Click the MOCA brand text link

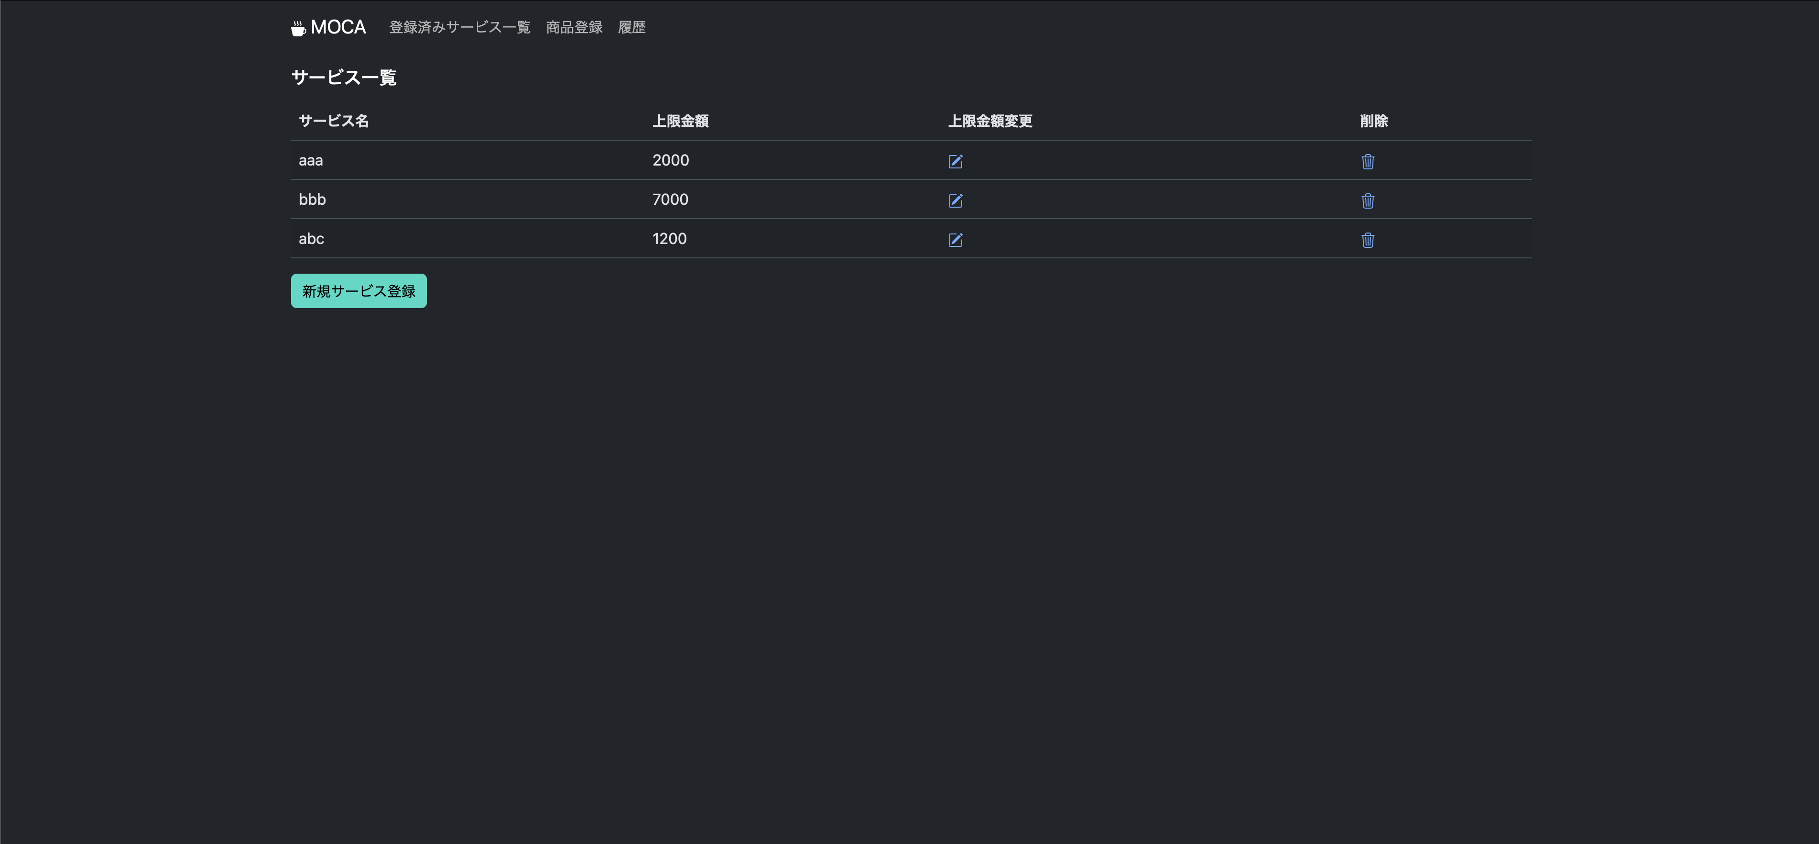coord(337,27)
